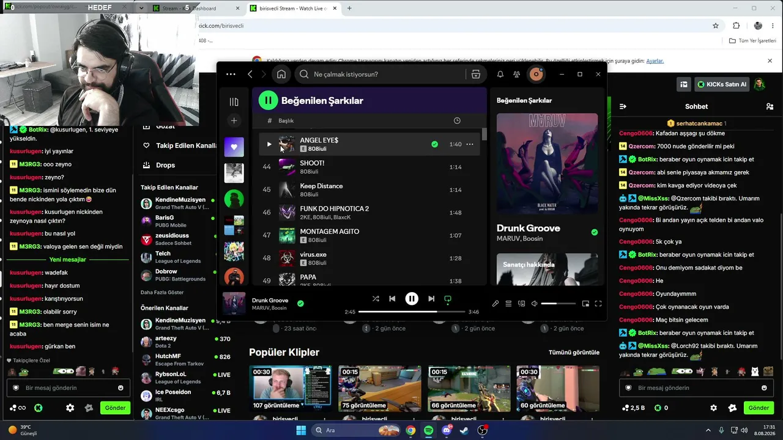Enter Spotify full screen view
The height and width of the screenshot is (440, 783).
(598, 304)
